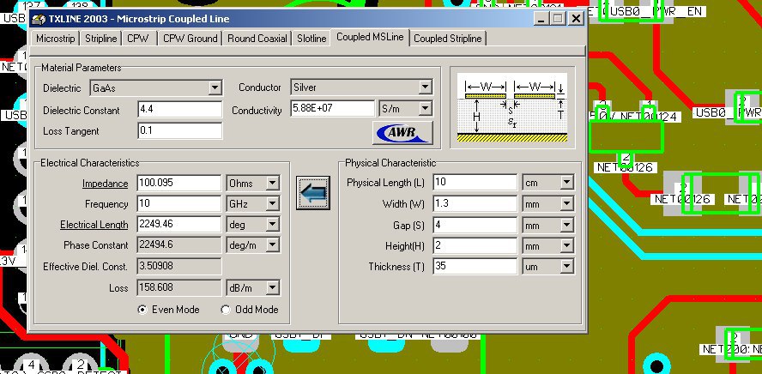Click the Loss Tangent field showing 0.1
The height and width of the screenshot is (374, 762).
180,130
